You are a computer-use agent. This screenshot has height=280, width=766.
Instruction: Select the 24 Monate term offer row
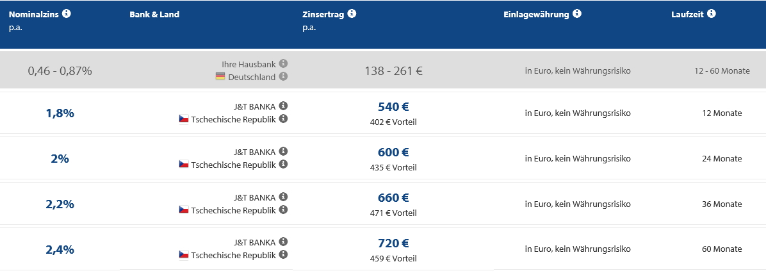tap(383, 158)
